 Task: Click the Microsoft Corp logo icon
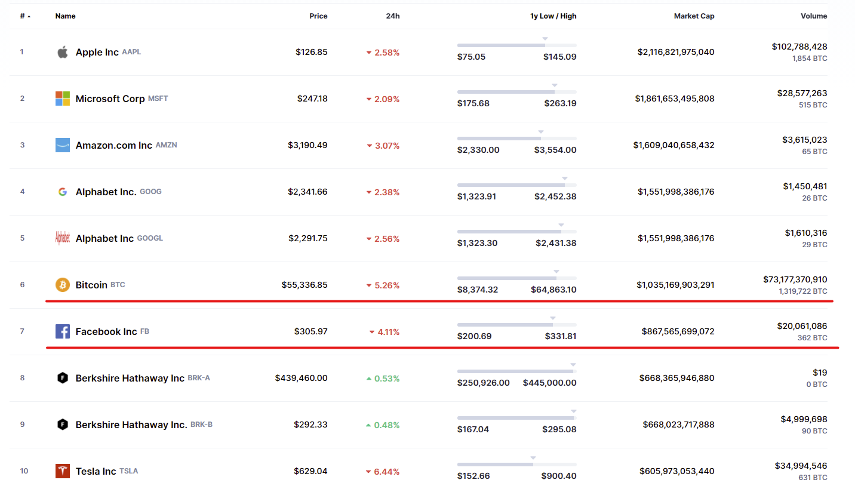63,99
